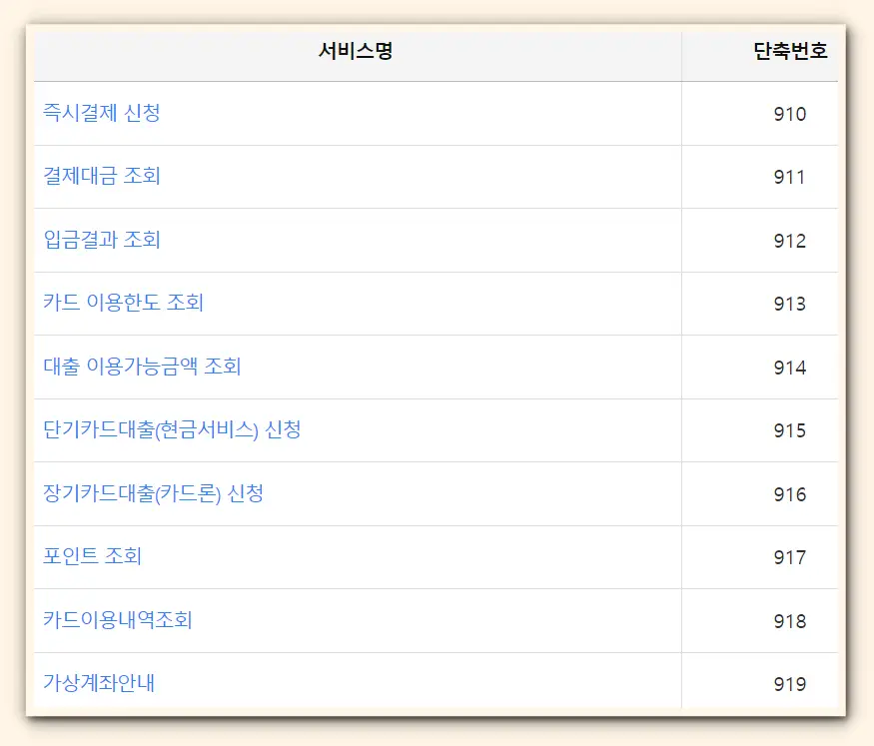Viewport: 874px width, 746px height.
Task: Open the 입금결과 조회 link
Action: pos(102,240)
